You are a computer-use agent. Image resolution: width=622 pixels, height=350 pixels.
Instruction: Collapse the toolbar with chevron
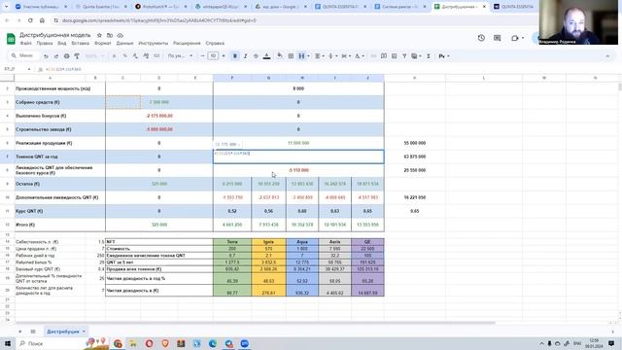click(607, 56)
